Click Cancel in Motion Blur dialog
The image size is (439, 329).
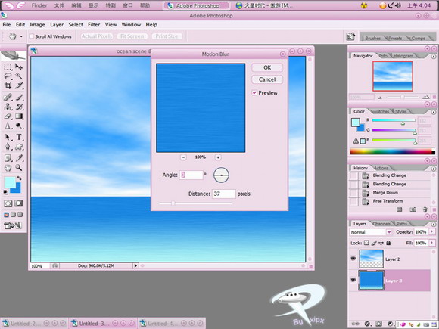(x=267, y=79)
